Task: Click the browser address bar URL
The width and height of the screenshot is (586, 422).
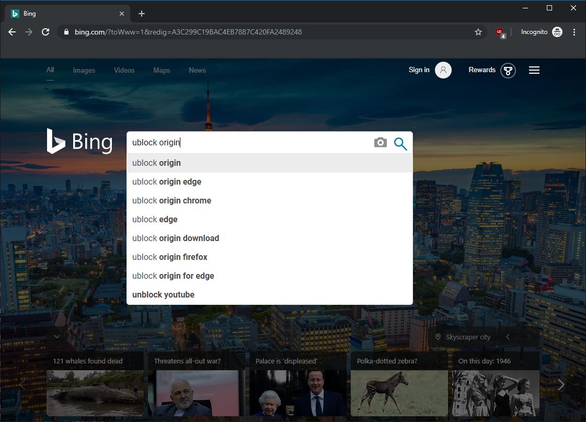Action: pos(188,32)
